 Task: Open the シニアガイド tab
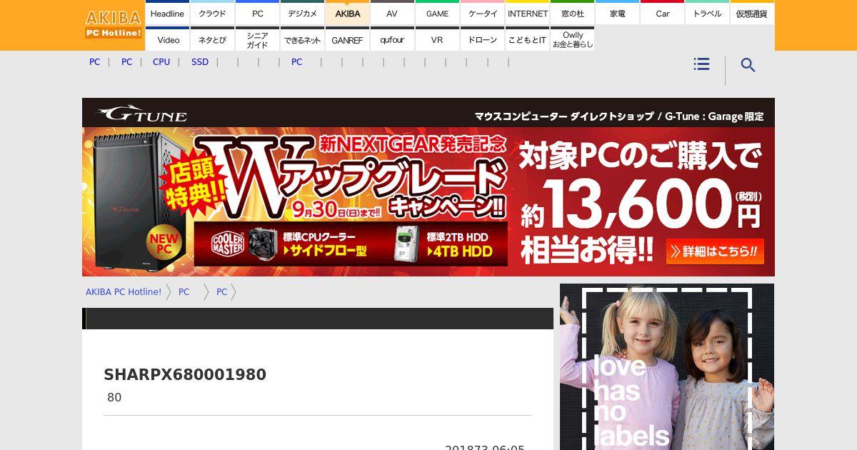pyautogui.click(x=257, y=39)
